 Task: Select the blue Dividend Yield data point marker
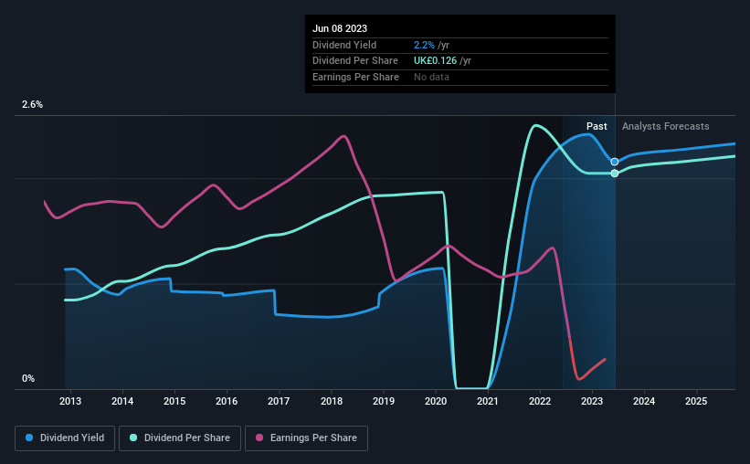coord(615,162)
